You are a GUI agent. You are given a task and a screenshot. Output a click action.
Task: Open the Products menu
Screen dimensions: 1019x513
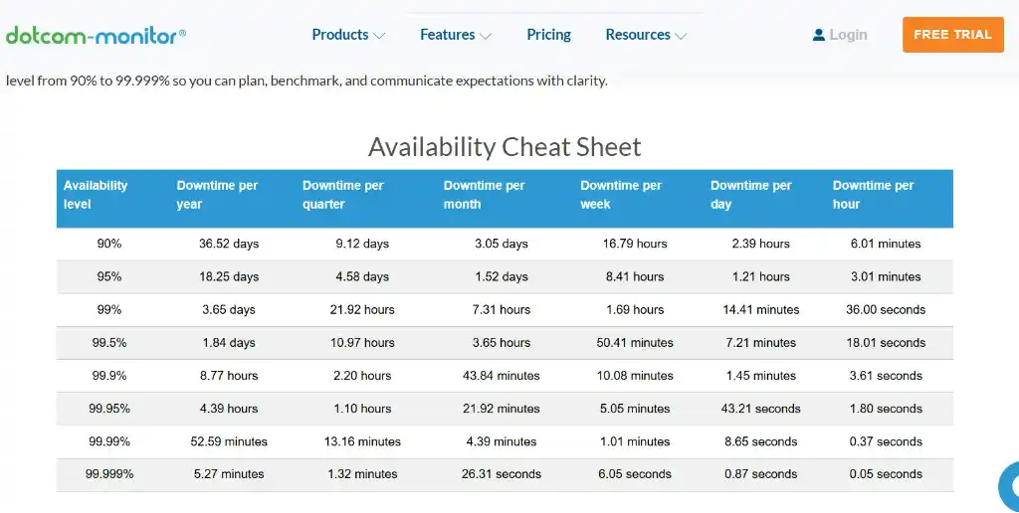(x=339, y=35)
